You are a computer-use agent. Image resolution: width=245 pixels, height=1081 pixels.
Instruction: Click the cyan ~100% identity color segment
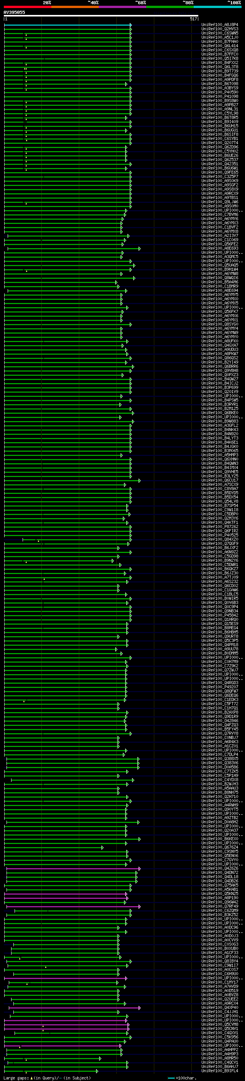click(218, 7)
